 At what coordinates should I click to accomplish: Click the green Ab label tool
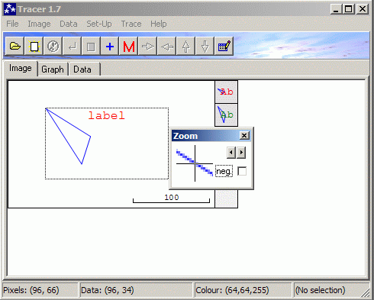pos(226,115)
